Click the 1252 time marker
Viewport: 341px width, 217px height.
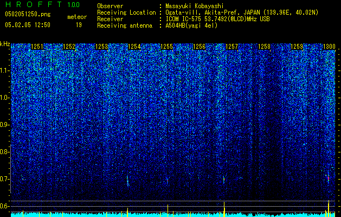[69, 47]
